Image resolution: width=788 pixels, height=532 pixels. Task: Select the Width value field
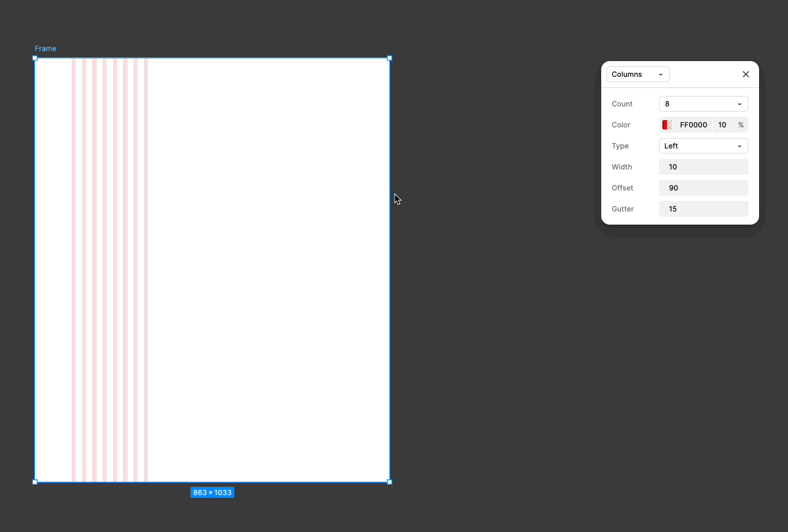pyautogui.click(x=703, y=166)
